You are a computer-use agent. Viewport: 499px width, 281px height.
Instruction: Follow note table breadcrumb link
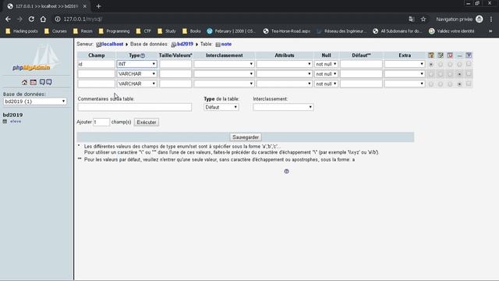[x=226, y=44]
